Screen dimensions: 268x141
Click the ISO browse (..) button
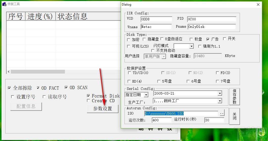tap(222, 113)
